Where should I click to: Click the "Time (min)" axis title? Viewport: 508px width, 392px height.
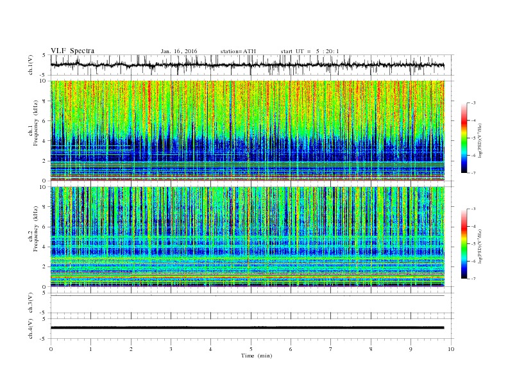(x=257, y=355)
